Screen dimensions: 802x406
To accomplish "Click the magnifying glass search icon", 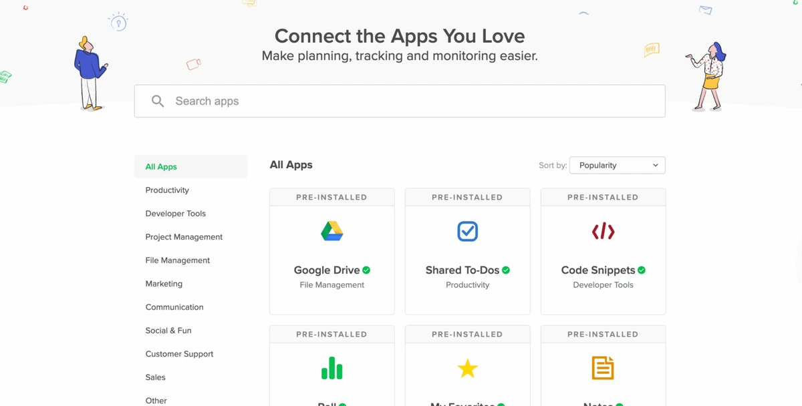I will tap(158, 101).
